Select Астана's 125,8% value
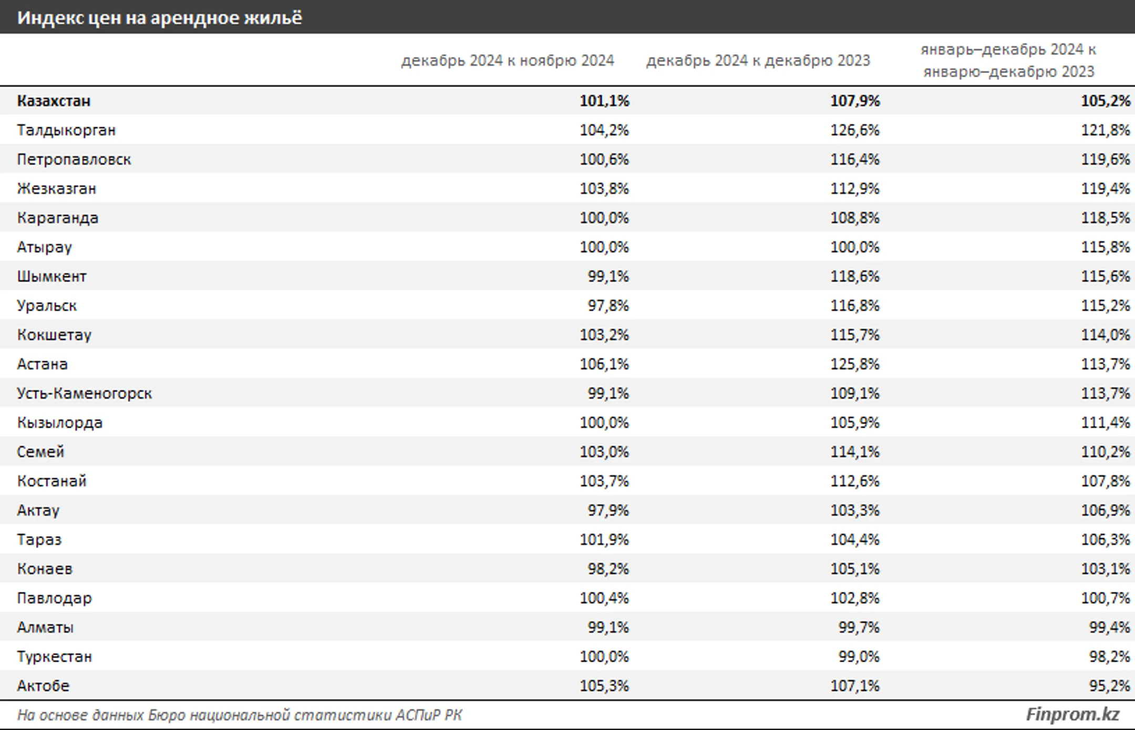The image size is (1135, 730). pyautogui.click(x=855, y=364)
